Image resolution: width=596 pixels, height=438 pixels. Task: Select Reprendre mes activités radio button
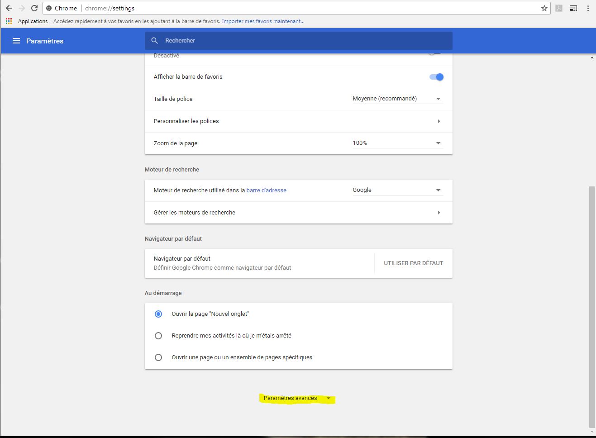(158, 336)
